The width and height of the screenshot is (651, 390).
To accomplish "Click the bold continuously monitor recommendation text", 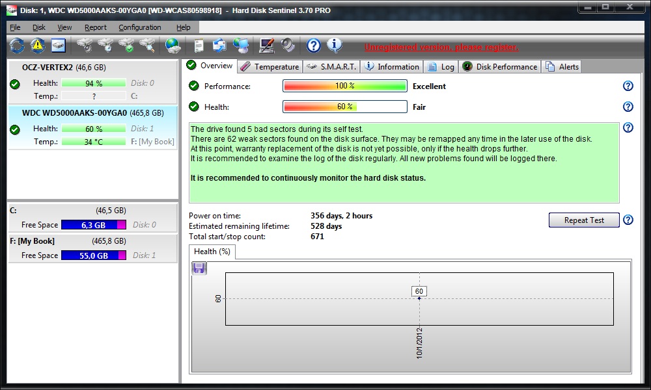I will [x=308, y=178].
